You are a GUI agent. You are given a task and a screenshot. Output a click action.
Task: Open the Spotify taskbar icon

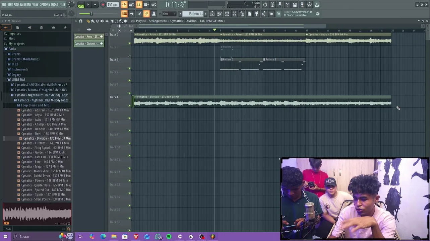[169, 237]
